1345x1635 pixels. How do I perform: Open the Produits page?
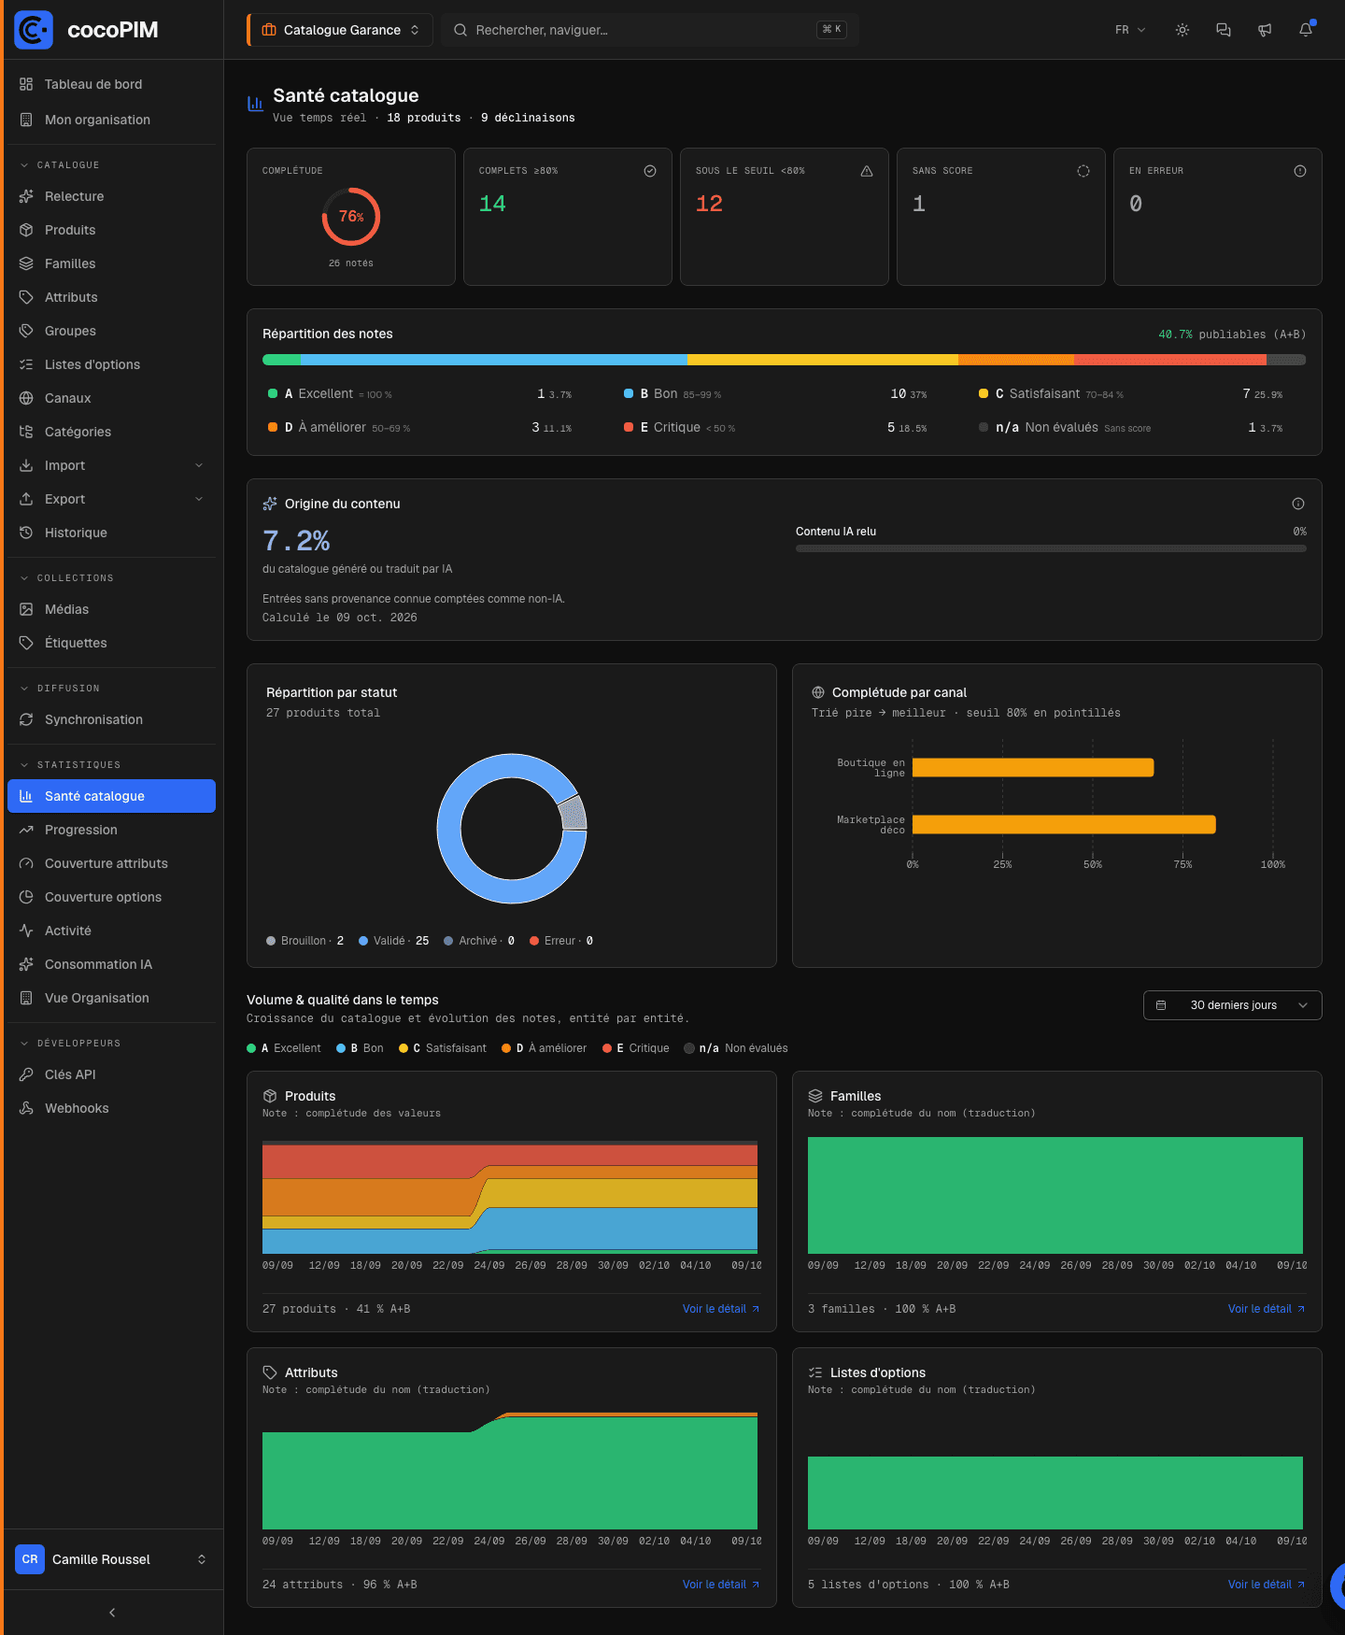(111, 230)
